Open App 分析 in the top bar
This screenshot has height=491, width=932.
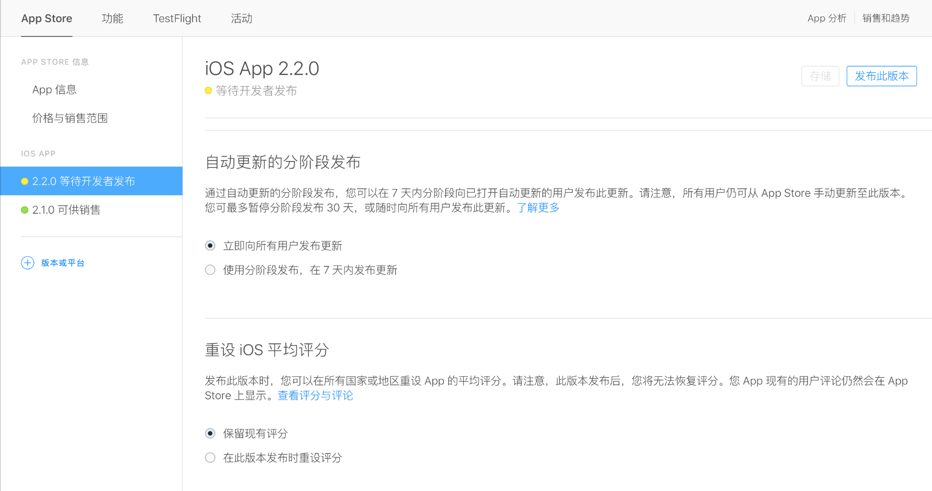click(x=826, y=18)
